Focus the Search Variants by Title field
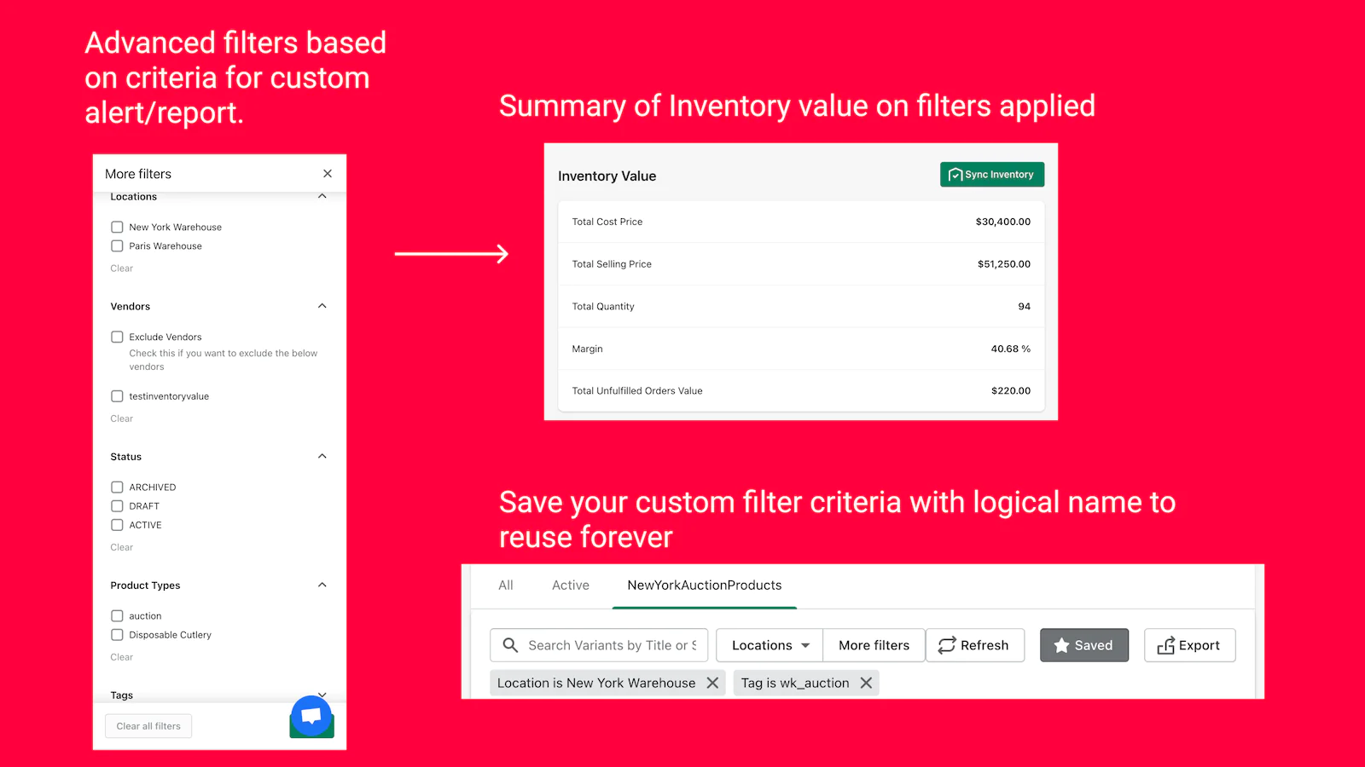 click(x=611, y=645)
